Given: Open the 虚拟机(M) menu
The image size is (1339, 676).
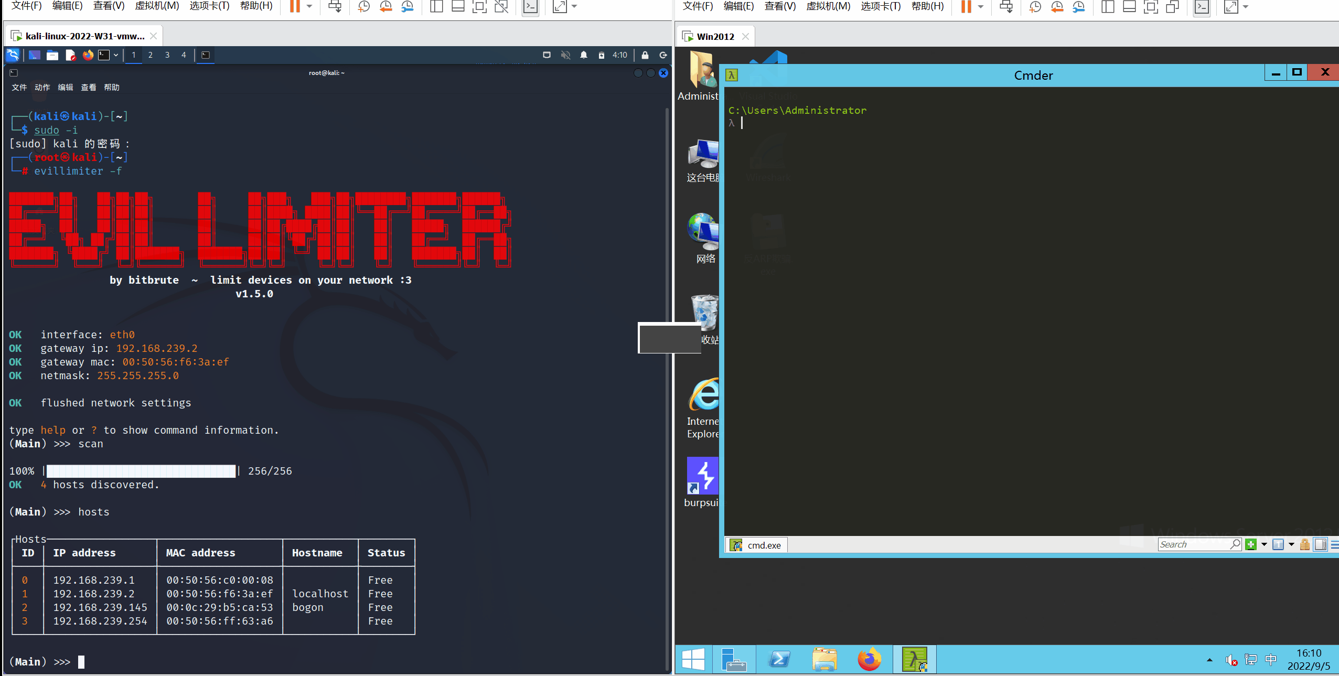Looking at the screenshot, I should tap(157, 6).
